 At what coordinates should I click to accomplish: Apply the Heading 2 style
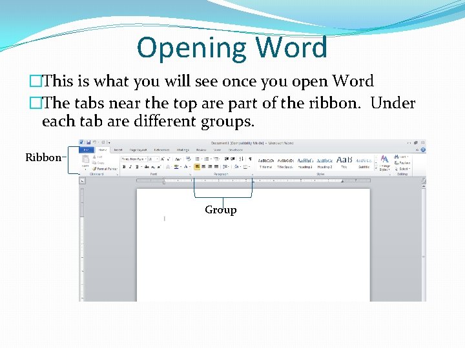[x=325, y=163]
